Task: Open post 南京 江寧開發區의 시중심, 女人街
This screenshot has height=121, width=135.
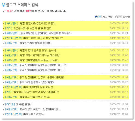Action: (39, 60)
